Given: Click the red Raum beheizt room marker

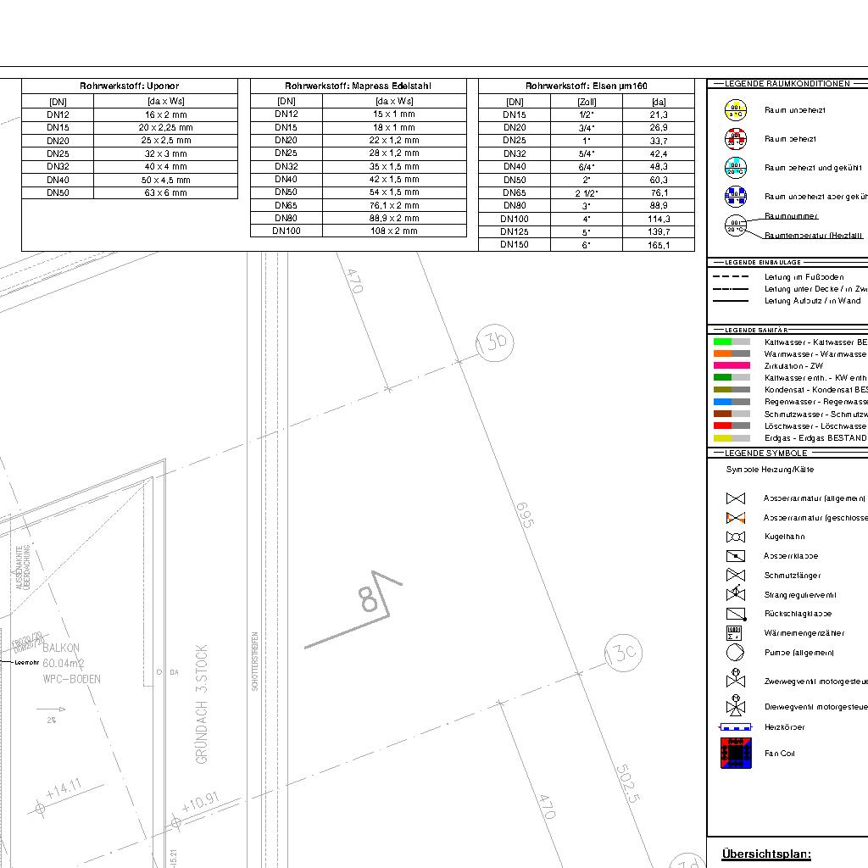Looking at the screenshot, I should 735,139.
